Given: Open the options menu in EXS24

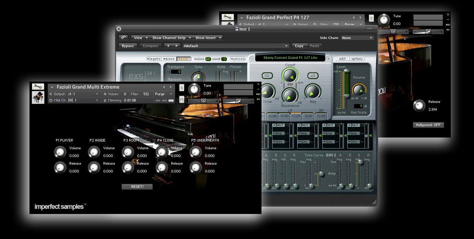Looking at the screenshot, I should [x=357, y=59].
